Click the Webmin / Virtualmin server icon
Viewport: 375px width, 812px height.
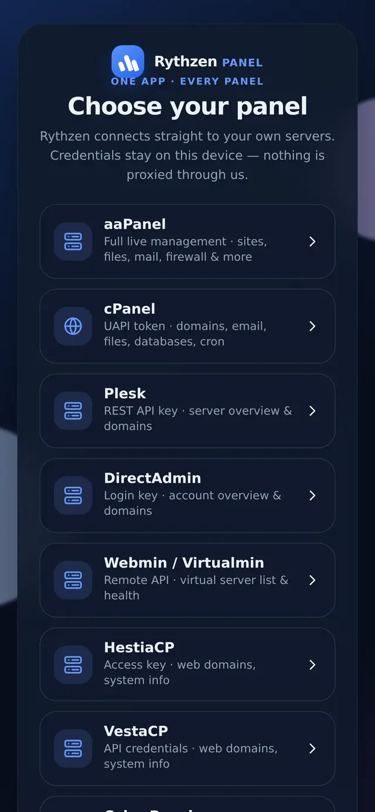(x=73, y=580)
